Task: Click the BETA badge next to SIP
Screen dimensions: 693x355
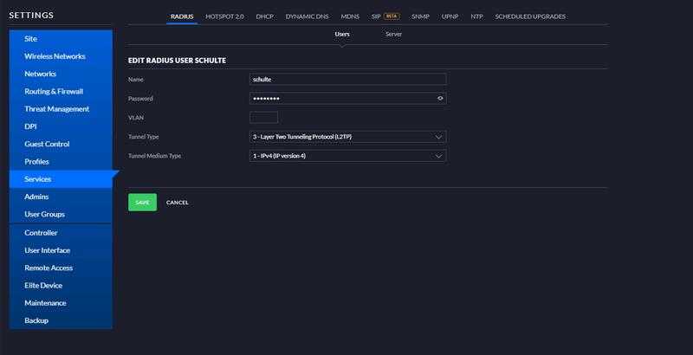Action: (x=392, y=16)
